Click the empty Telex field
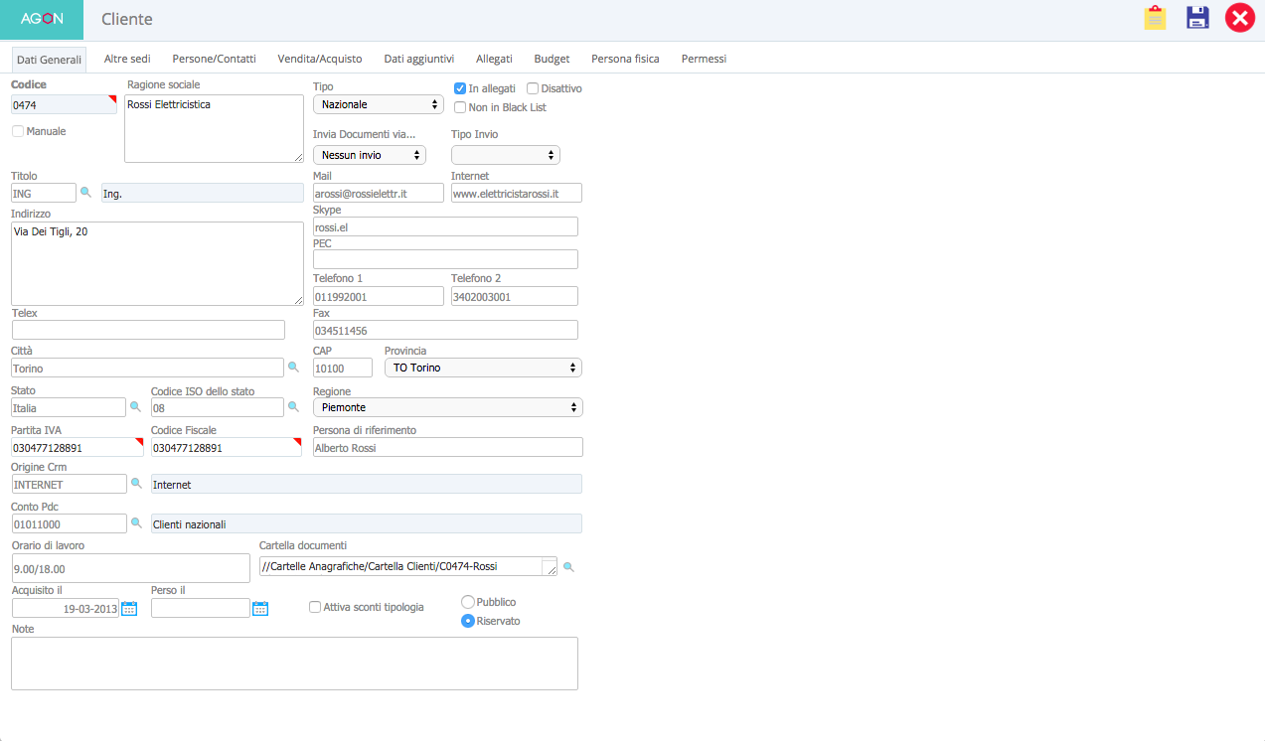This screenshot has height=742, width=1265. coord(148,330)
